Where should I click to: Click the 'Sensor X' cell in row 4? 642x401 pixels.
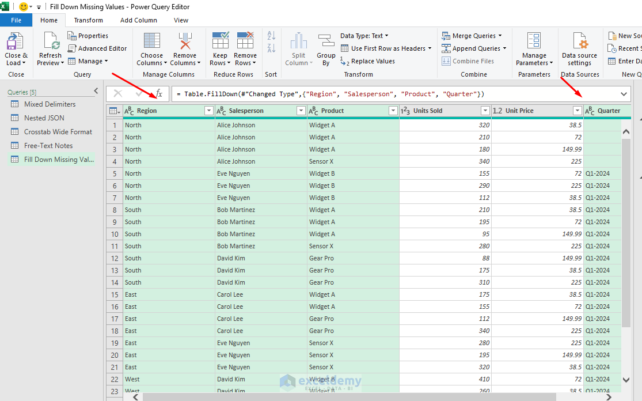point(354,161)
